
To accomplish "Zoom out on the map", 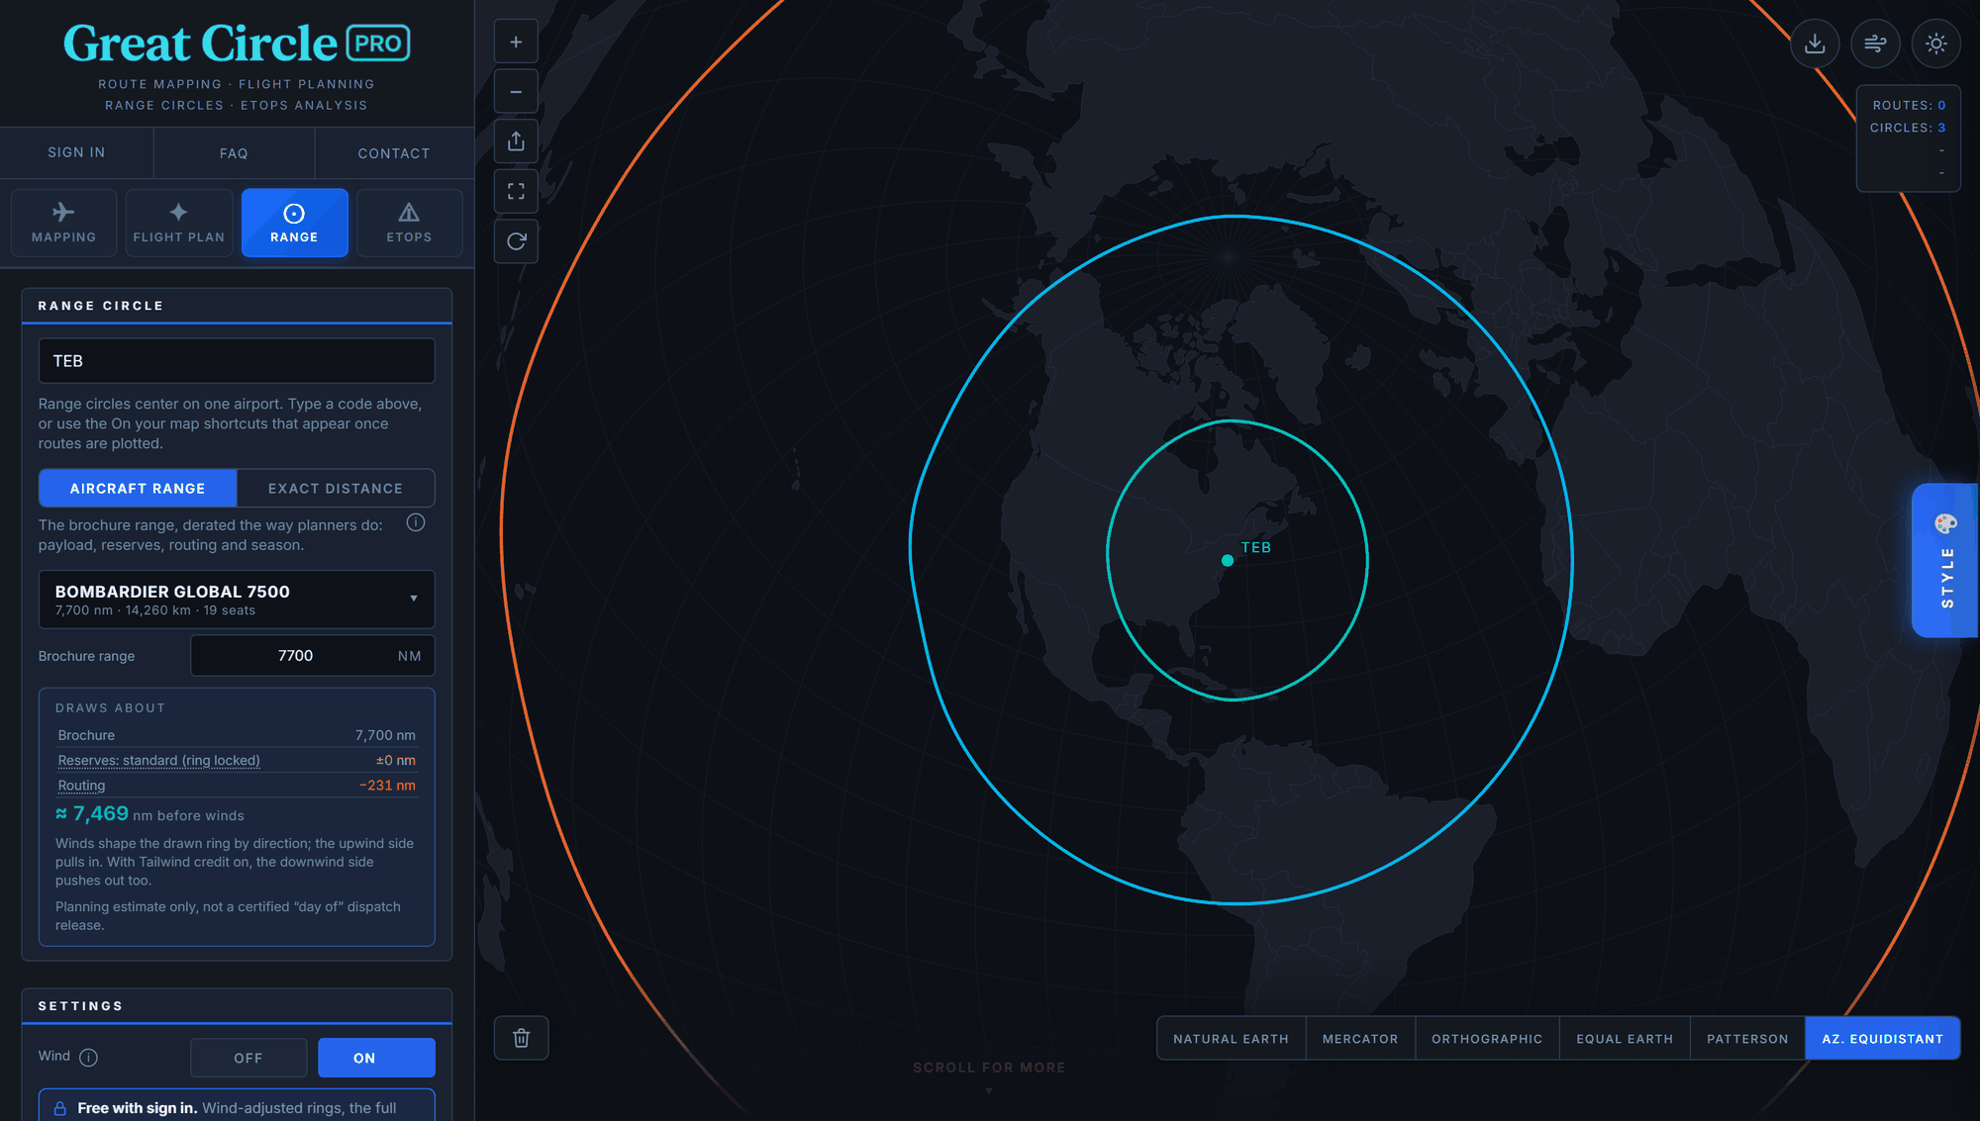I will tap(516, 92).
